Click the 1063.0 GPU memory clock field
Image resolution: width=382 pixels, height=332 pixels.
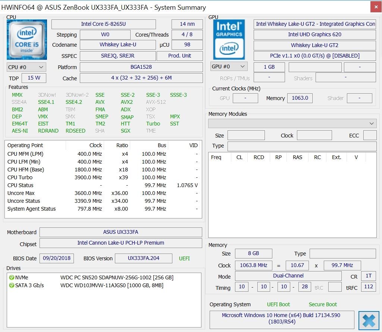coord(300,98)
